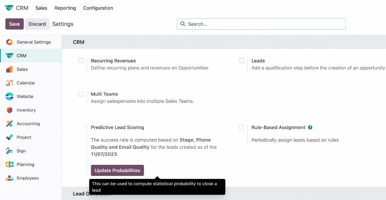
Task: Enable the Recurring Revenues checkbox
Action: [81, 60]
